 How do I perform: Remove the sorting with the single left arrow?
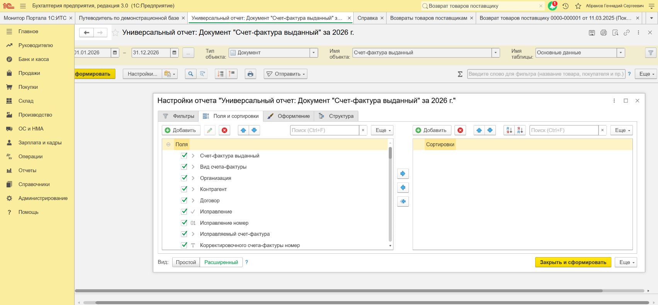pyautogui.click(x=403, y=188)
